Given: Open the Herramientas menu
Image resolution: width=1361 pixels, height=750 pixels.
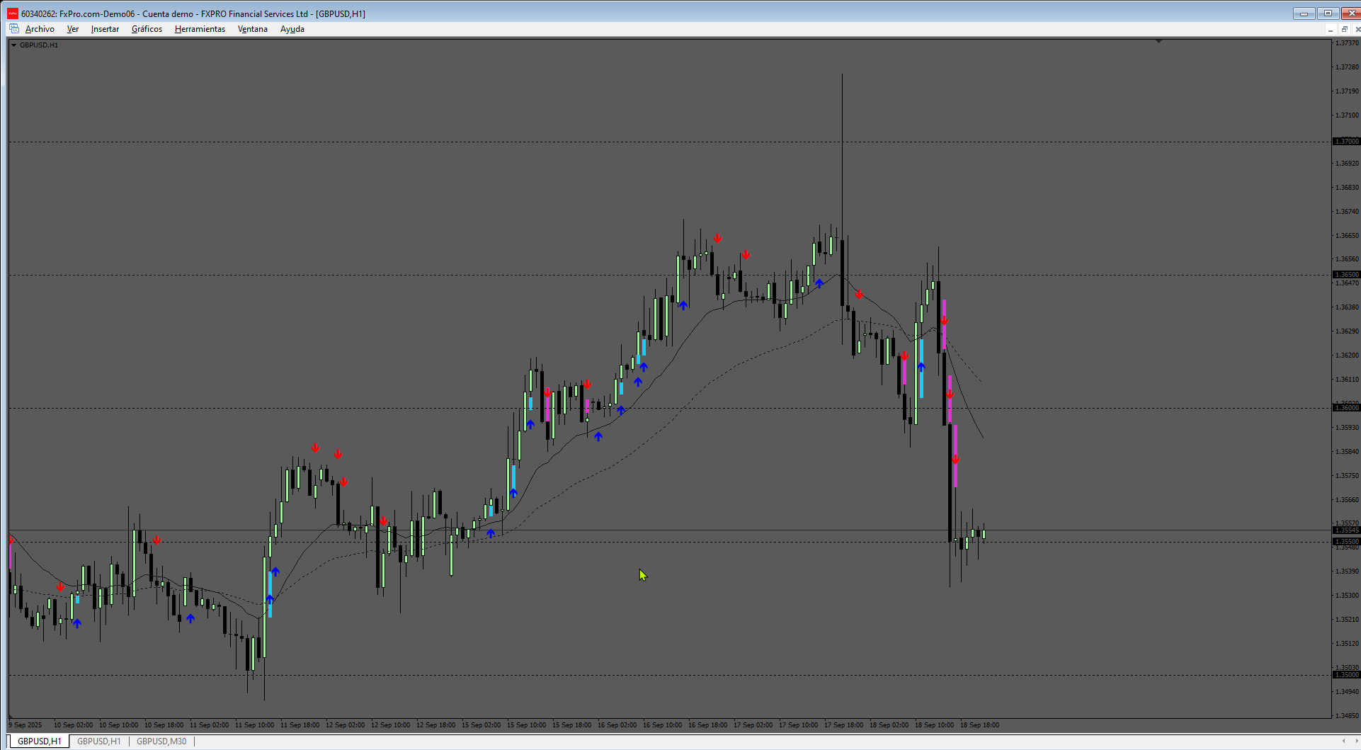Looking at the screenshot, I should 200,29.
